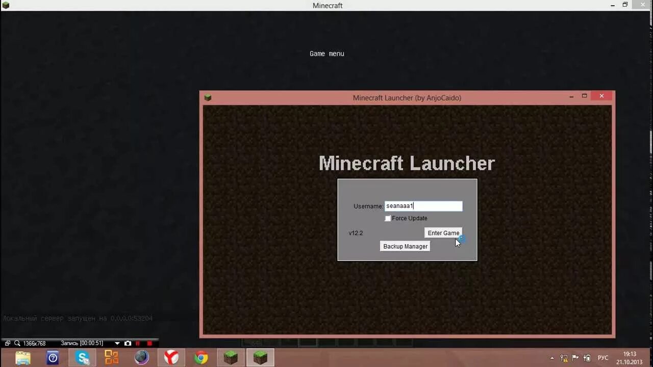Viewport: 653px width, 367px height.
Task: Click the grass block icon in Minecraft title bar
Action: [6, 5]
